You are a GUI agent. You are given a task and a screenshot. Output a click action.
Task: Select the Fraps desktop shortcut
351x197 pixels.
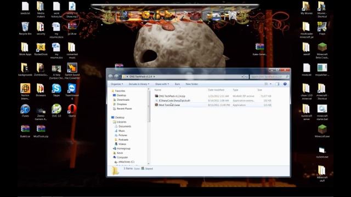(x=322, y=28)
